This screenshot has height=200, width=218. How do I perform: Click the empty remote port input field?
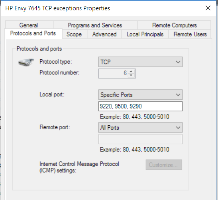pyautogui.click(x=140, y=139)
